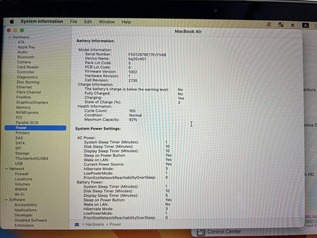Select Thunderbolt/USB4 in the sidebar
This screenshot has height=238, width=317.
pos(32,159)
